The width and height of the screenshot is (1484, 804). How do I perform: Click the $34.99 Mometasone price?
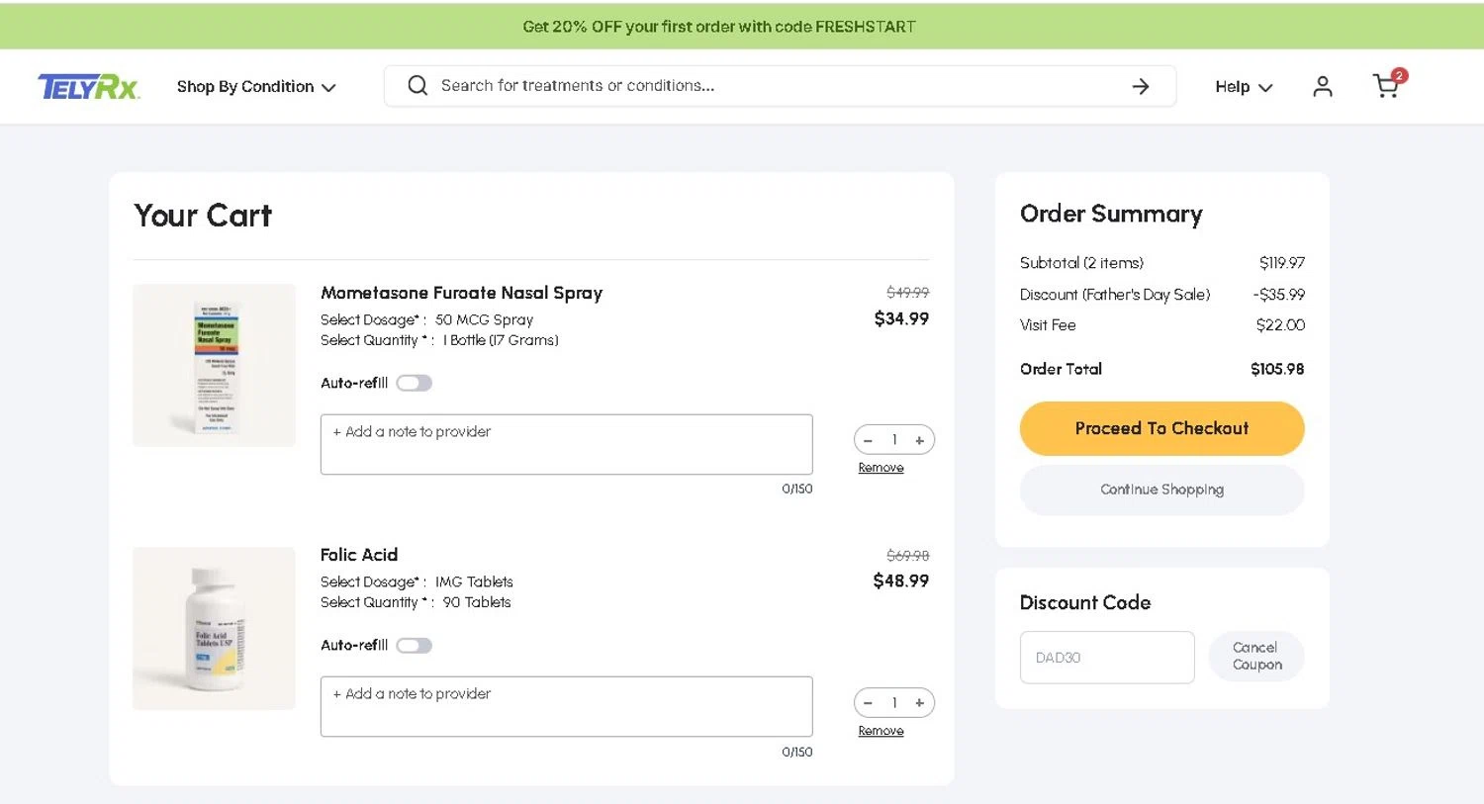pos(901,318)
